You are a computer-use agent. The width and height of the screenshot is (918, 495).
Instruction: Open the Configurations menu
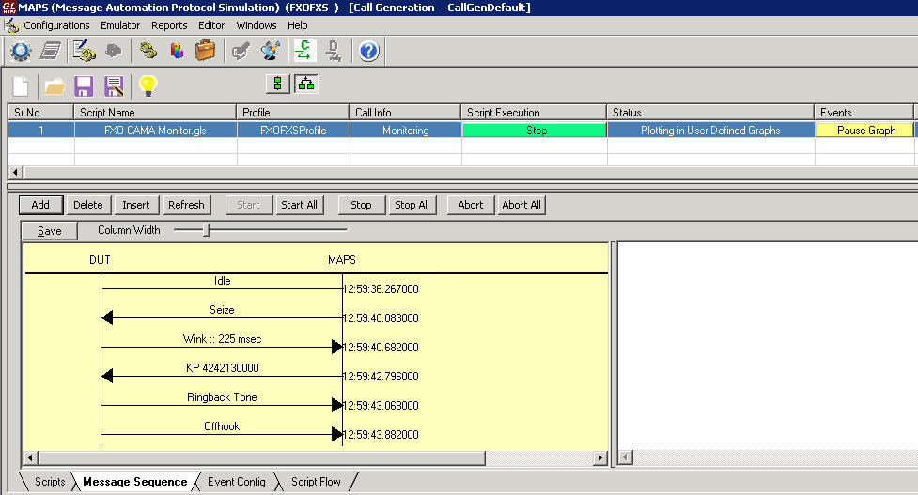(56, 25)
